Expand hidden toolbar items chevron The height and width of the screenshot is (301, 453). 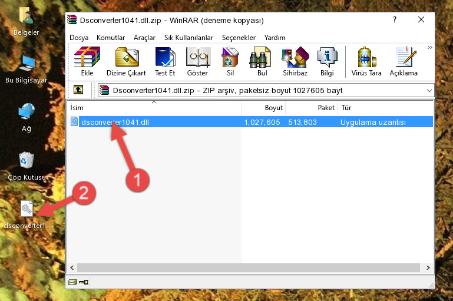pyautogui.click(x=430, y=47)
